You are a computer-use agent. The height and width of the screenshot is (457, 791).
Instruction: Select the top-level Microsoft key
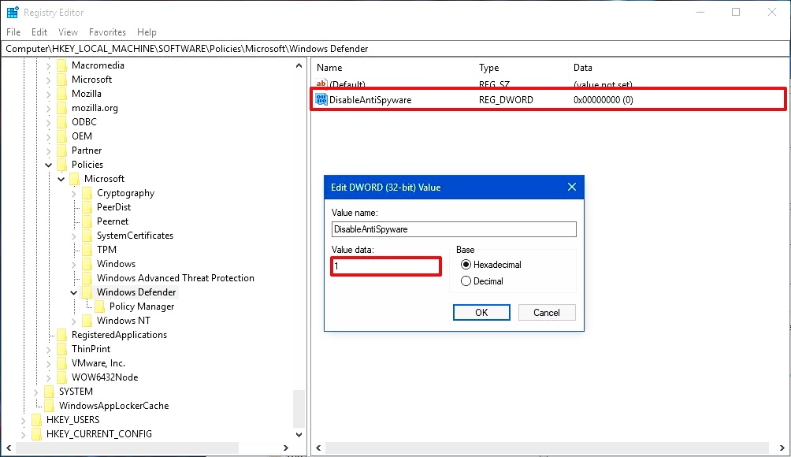tap(91, 80)
